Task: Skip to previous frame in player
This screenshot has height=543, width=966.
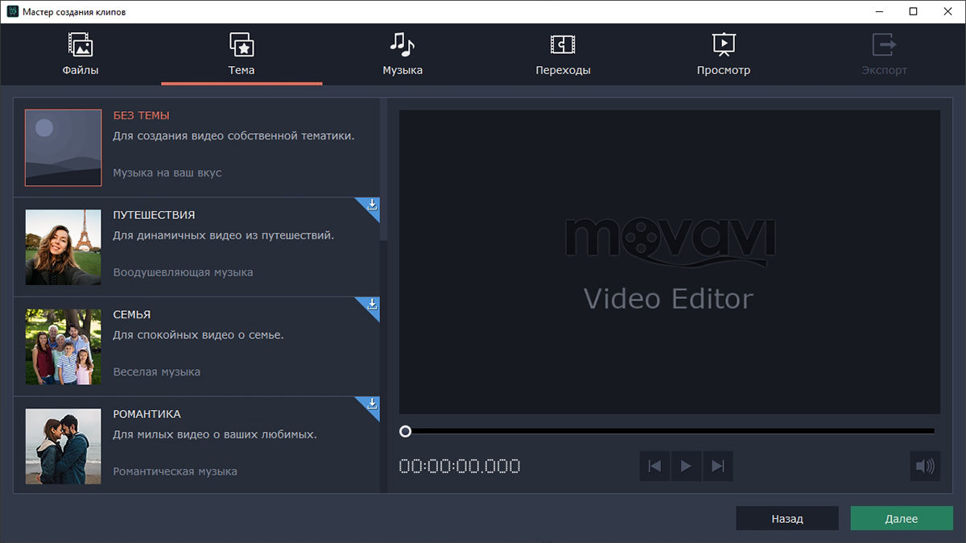Action: pyautogui.click(x=655, y=466)
